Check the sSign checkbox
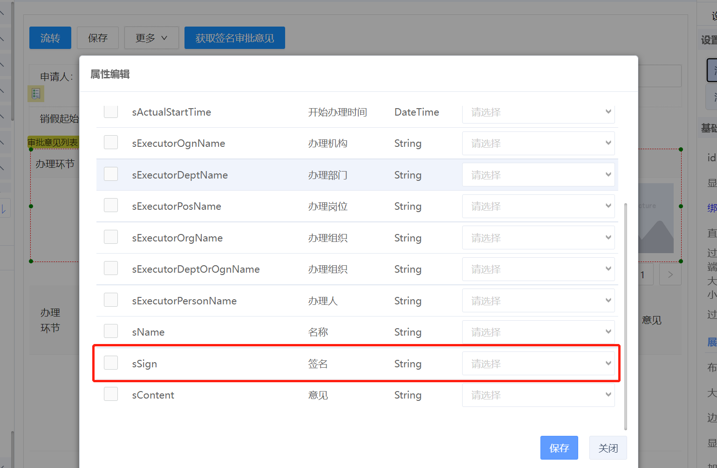Screen dimensions: 717x468 111,363
